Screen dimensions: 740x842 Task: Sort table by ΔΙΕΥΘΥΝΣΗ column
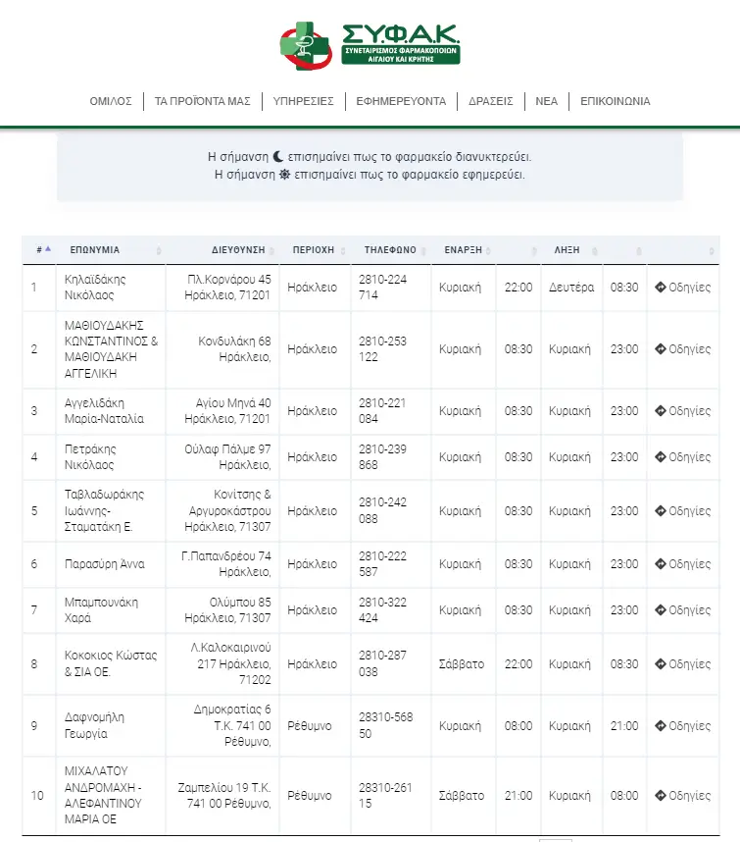coord(222,249)
